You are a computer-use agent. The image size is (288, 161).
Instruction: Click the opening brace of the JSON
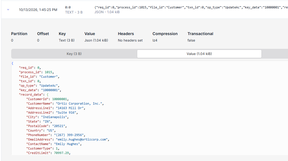point(12,63)
